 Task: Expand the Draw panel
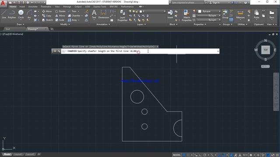[x=20, y=24]
